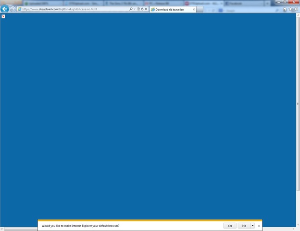This screenshot has height=231, width=300.
Task: Click the Refresh icon in address bar
Action: coord(142,9)
